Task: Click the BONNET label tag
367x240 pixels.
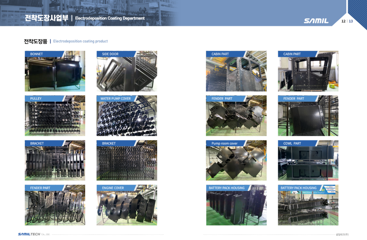Action: pos(37,54)
